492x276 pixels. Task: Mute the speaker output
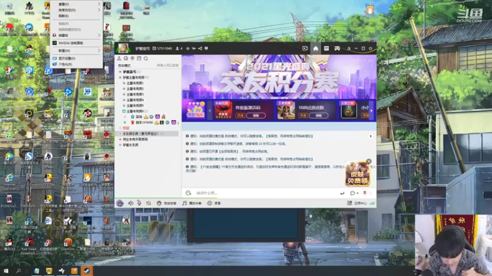coord(130,203)
